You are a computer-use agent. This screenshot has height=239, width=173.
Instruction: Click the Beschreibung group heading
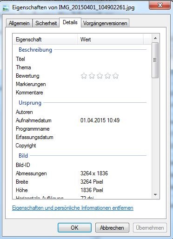coord(35,50)
